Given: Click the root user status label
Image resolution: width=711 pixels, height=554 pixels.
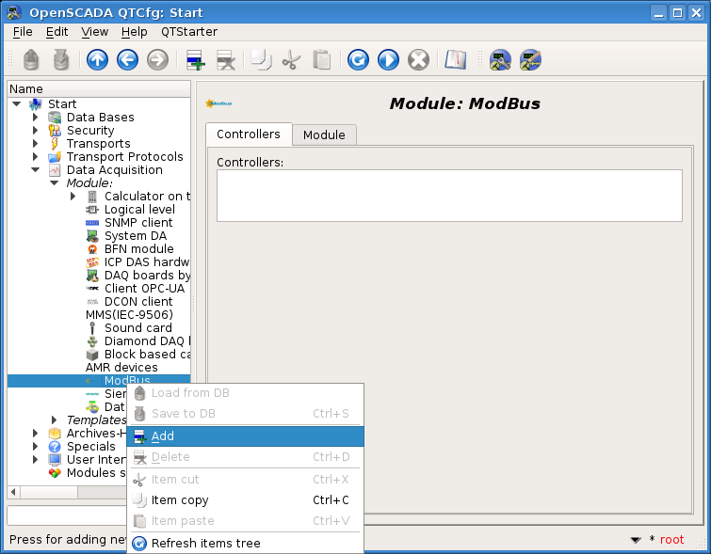Looking at the screenshot, I should click(x=671, y=540).
